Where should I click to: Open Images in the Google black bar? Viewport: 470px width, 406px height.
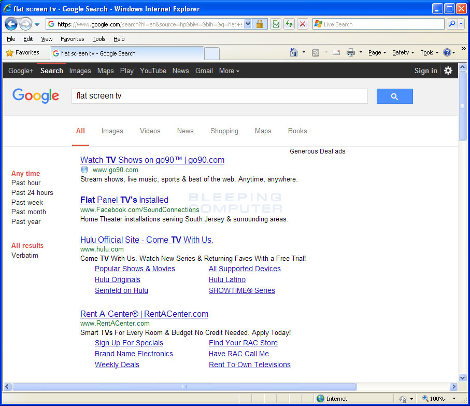[80, 71]
